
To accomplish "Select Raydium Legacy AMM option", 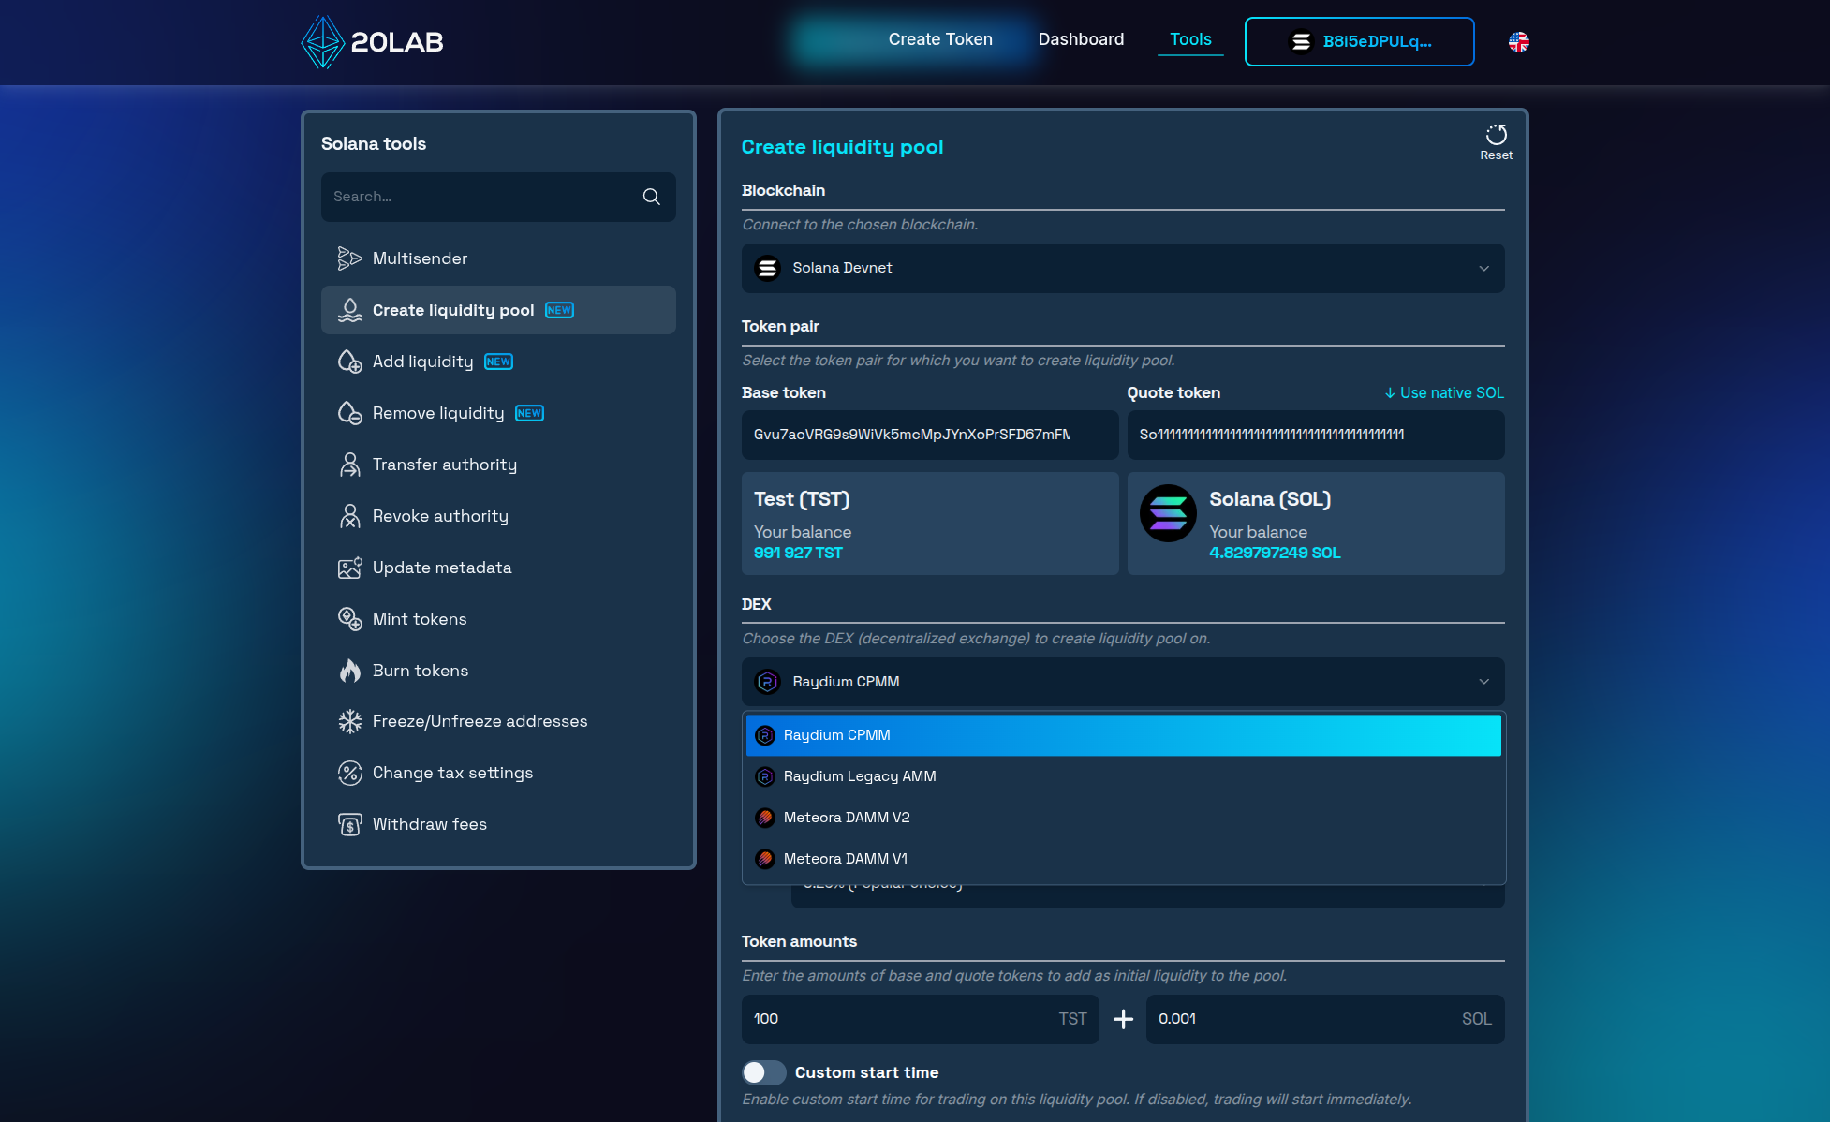I will (x=1123, y=776).
